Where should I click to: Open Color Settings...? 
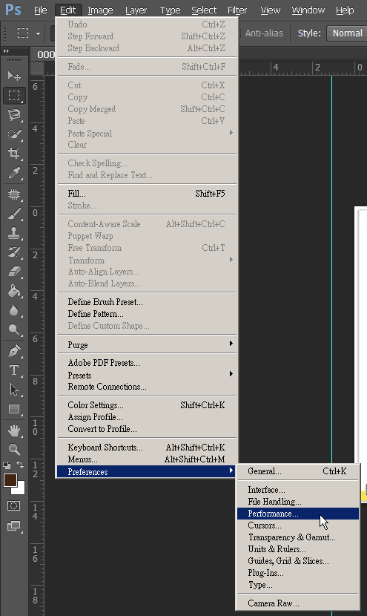(148, 405)
